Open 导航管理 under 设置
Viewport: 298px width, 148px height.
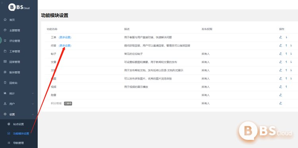pos(19,143)
